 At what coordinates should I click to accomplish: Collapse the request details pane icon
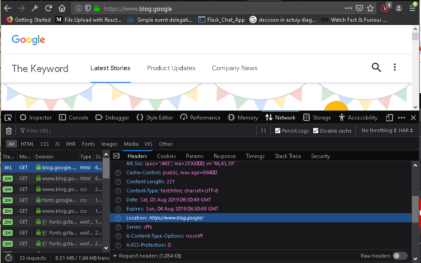(x=116, y=156)
